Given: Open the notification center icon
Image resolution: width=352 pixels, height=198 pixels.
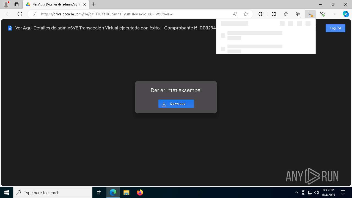Looking at the screenshot, I should pos(343,193).
